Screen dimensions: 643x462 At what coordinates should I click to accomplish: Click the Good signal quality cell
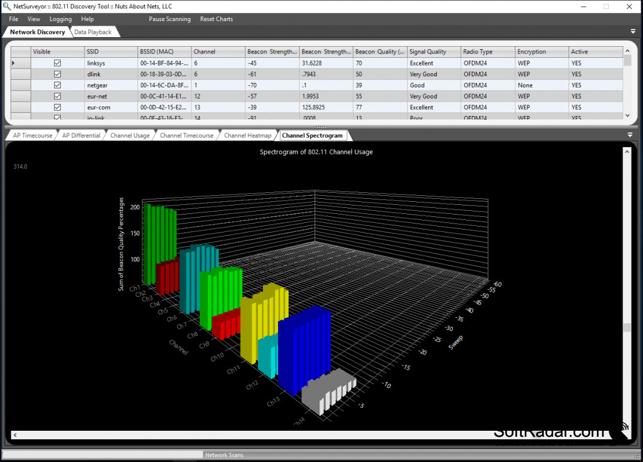(x=434, y=85)
